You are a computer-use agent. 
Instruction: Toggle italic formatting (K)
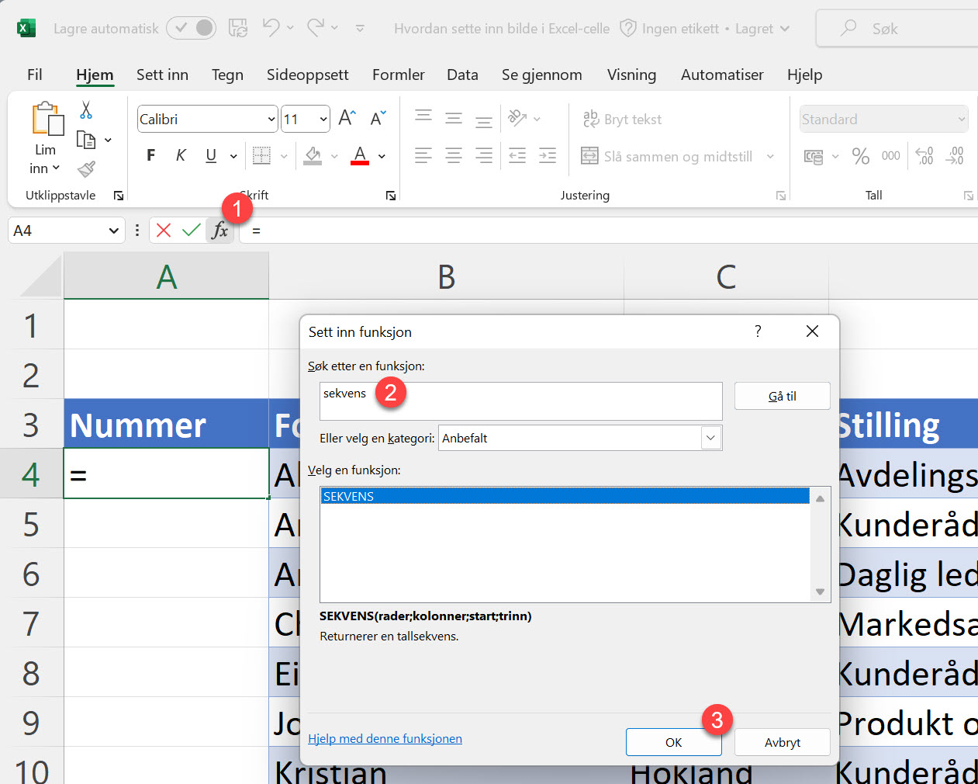click(x=181, y=154)
